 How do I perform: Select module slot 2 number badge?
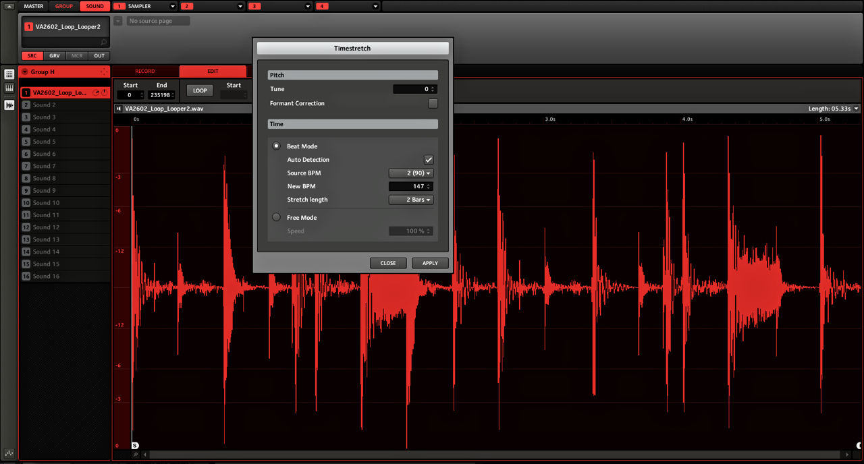187,6
